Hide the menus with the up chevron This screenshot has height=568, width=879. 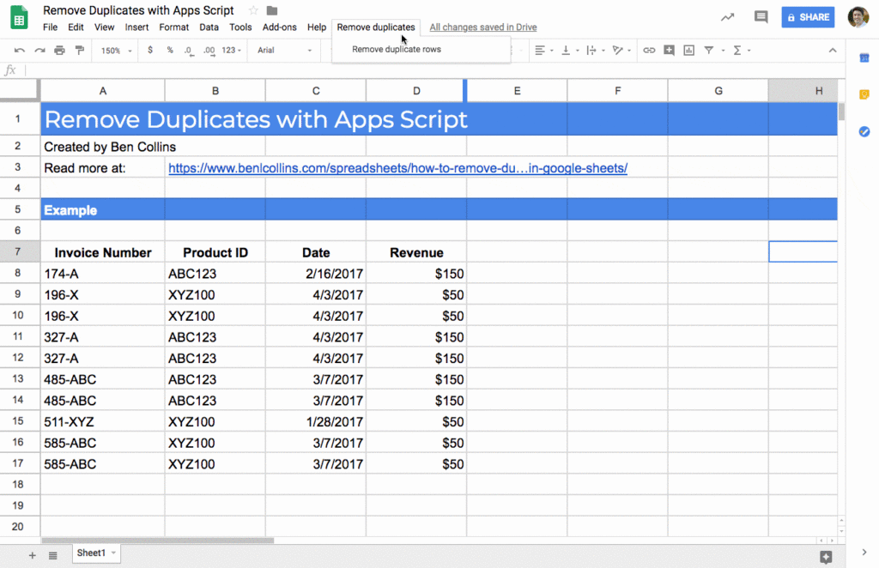(832, 51)
